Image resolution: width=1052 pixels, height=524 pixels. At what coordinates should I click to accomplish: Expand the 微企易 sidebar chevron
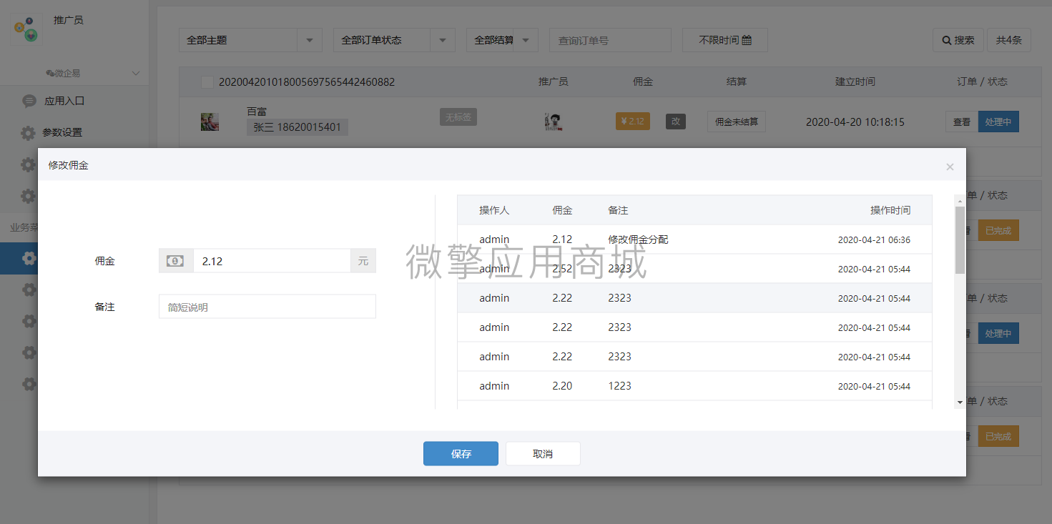[x=136, y=73]
